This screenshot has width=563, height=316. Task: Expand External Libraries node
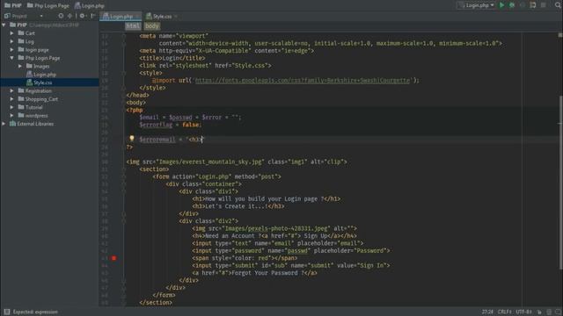point(4,124)
